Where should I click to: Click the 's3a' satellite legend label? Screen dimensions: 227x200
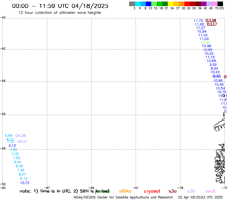172,191
